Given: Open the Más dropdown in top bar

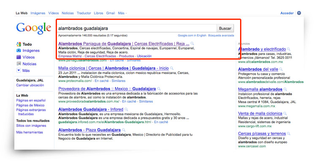Looking at the screenshot, I should 122,13.
